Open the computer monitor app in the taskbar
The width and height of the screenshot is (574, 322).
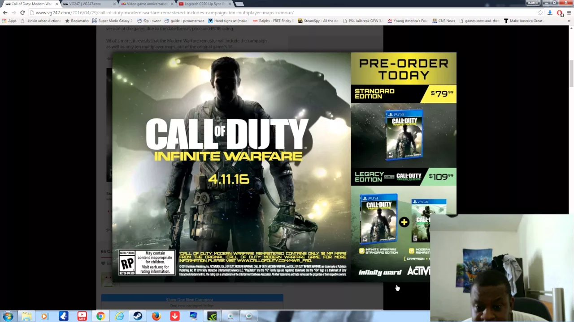click(x=193, y=316)
